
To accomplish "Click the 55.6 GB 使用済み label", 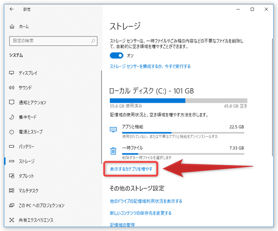I will point(126,106).
